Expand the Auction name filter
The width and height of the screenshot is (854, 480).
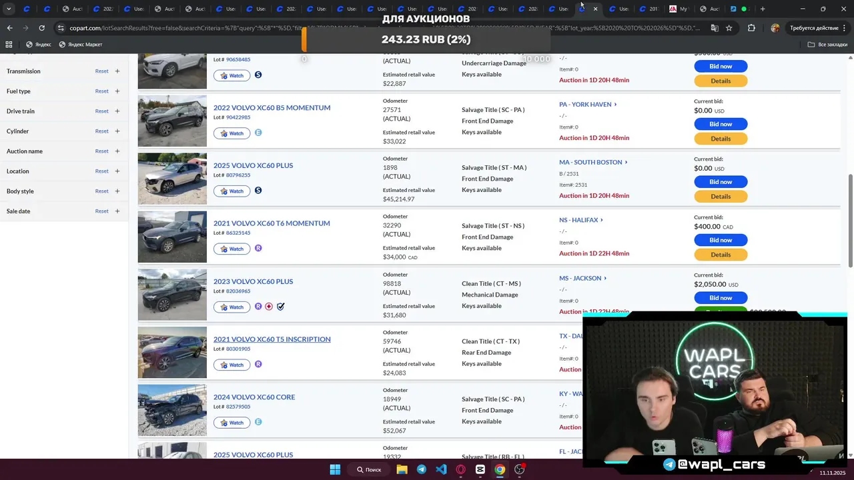117,151
